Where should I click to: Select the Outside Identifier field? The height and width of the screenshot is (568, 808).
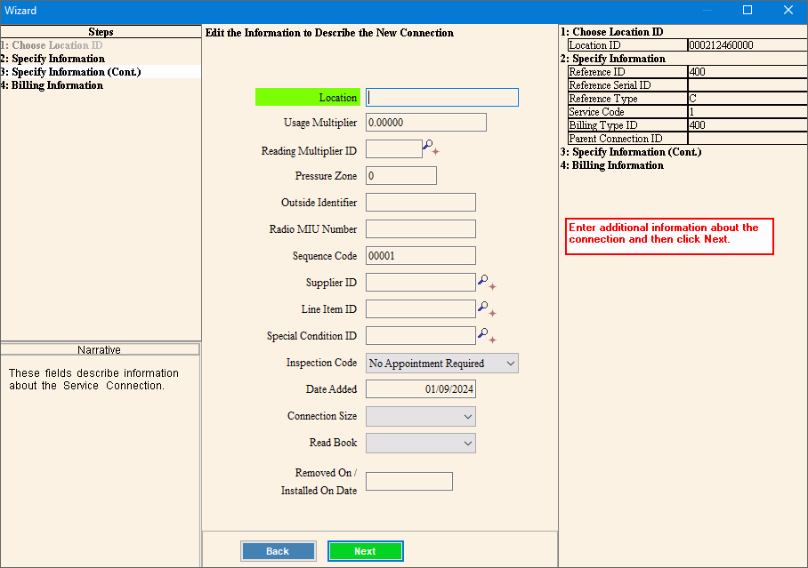[x=420, y=203]
